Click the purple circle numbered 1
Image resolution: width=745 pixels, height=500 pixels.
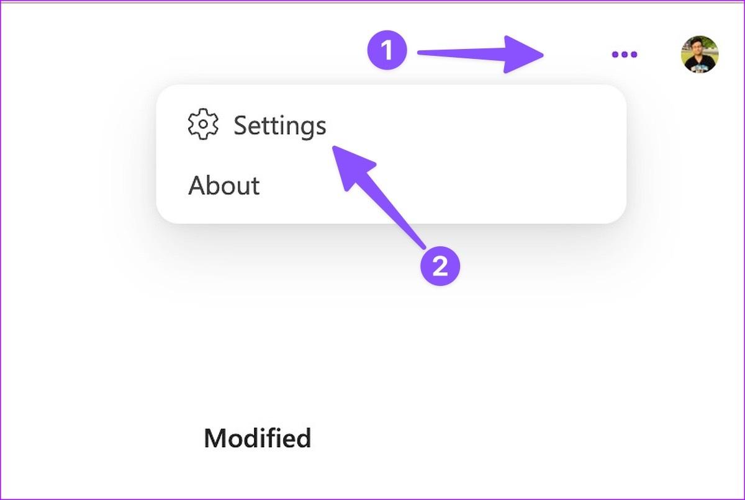(x=387, y=50)
